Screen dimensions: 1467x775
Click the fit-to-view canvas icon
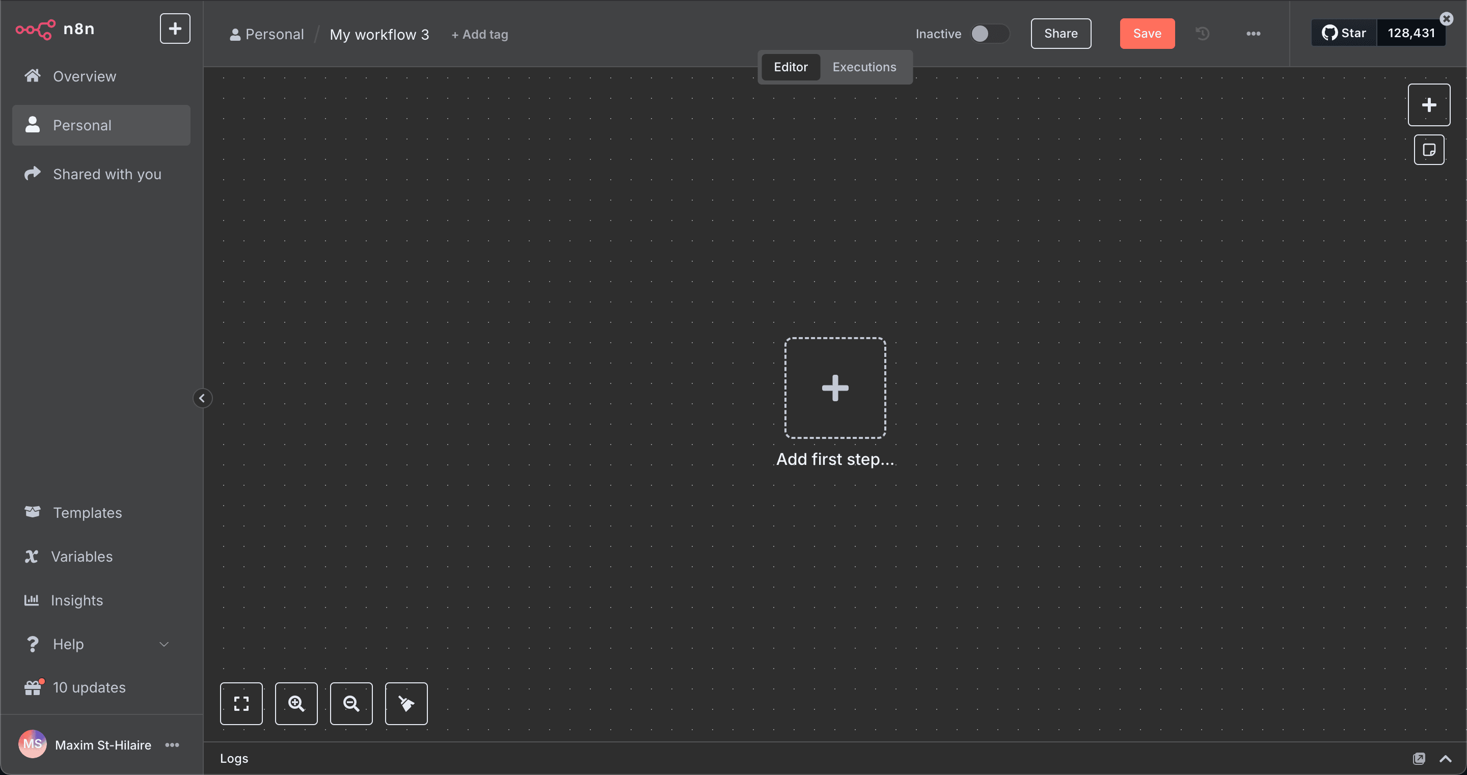[241, 703]
